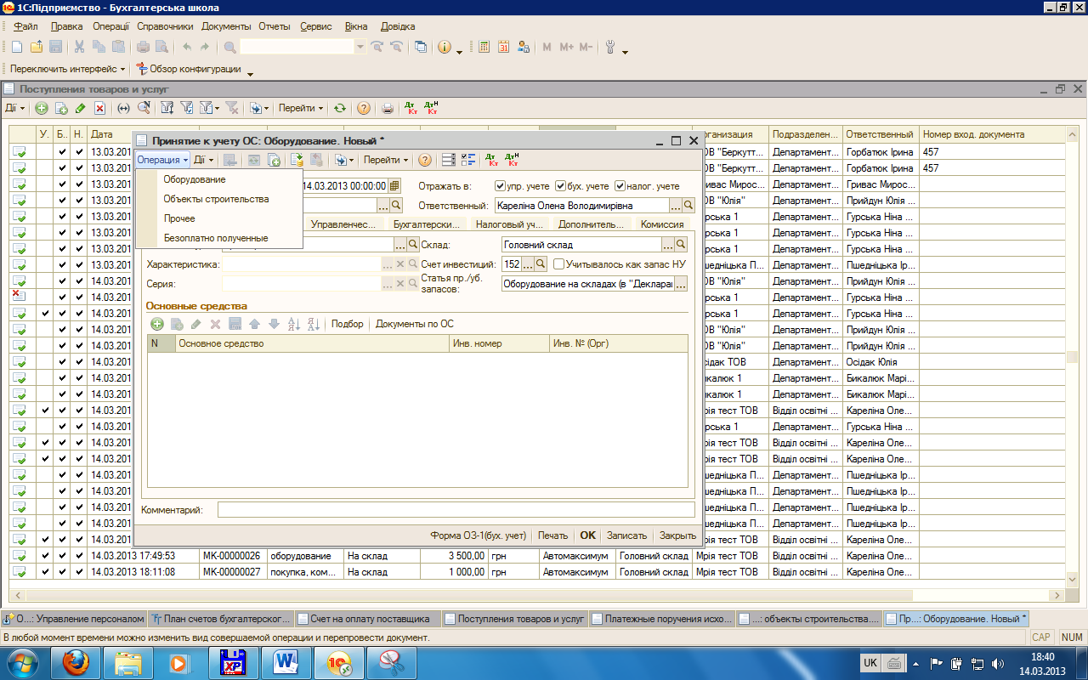Viewport: 1088px width, 680px height.
Task: Click the ДтН/Кт tax postings icon in dialog
Action: click(x=512, y=160)
